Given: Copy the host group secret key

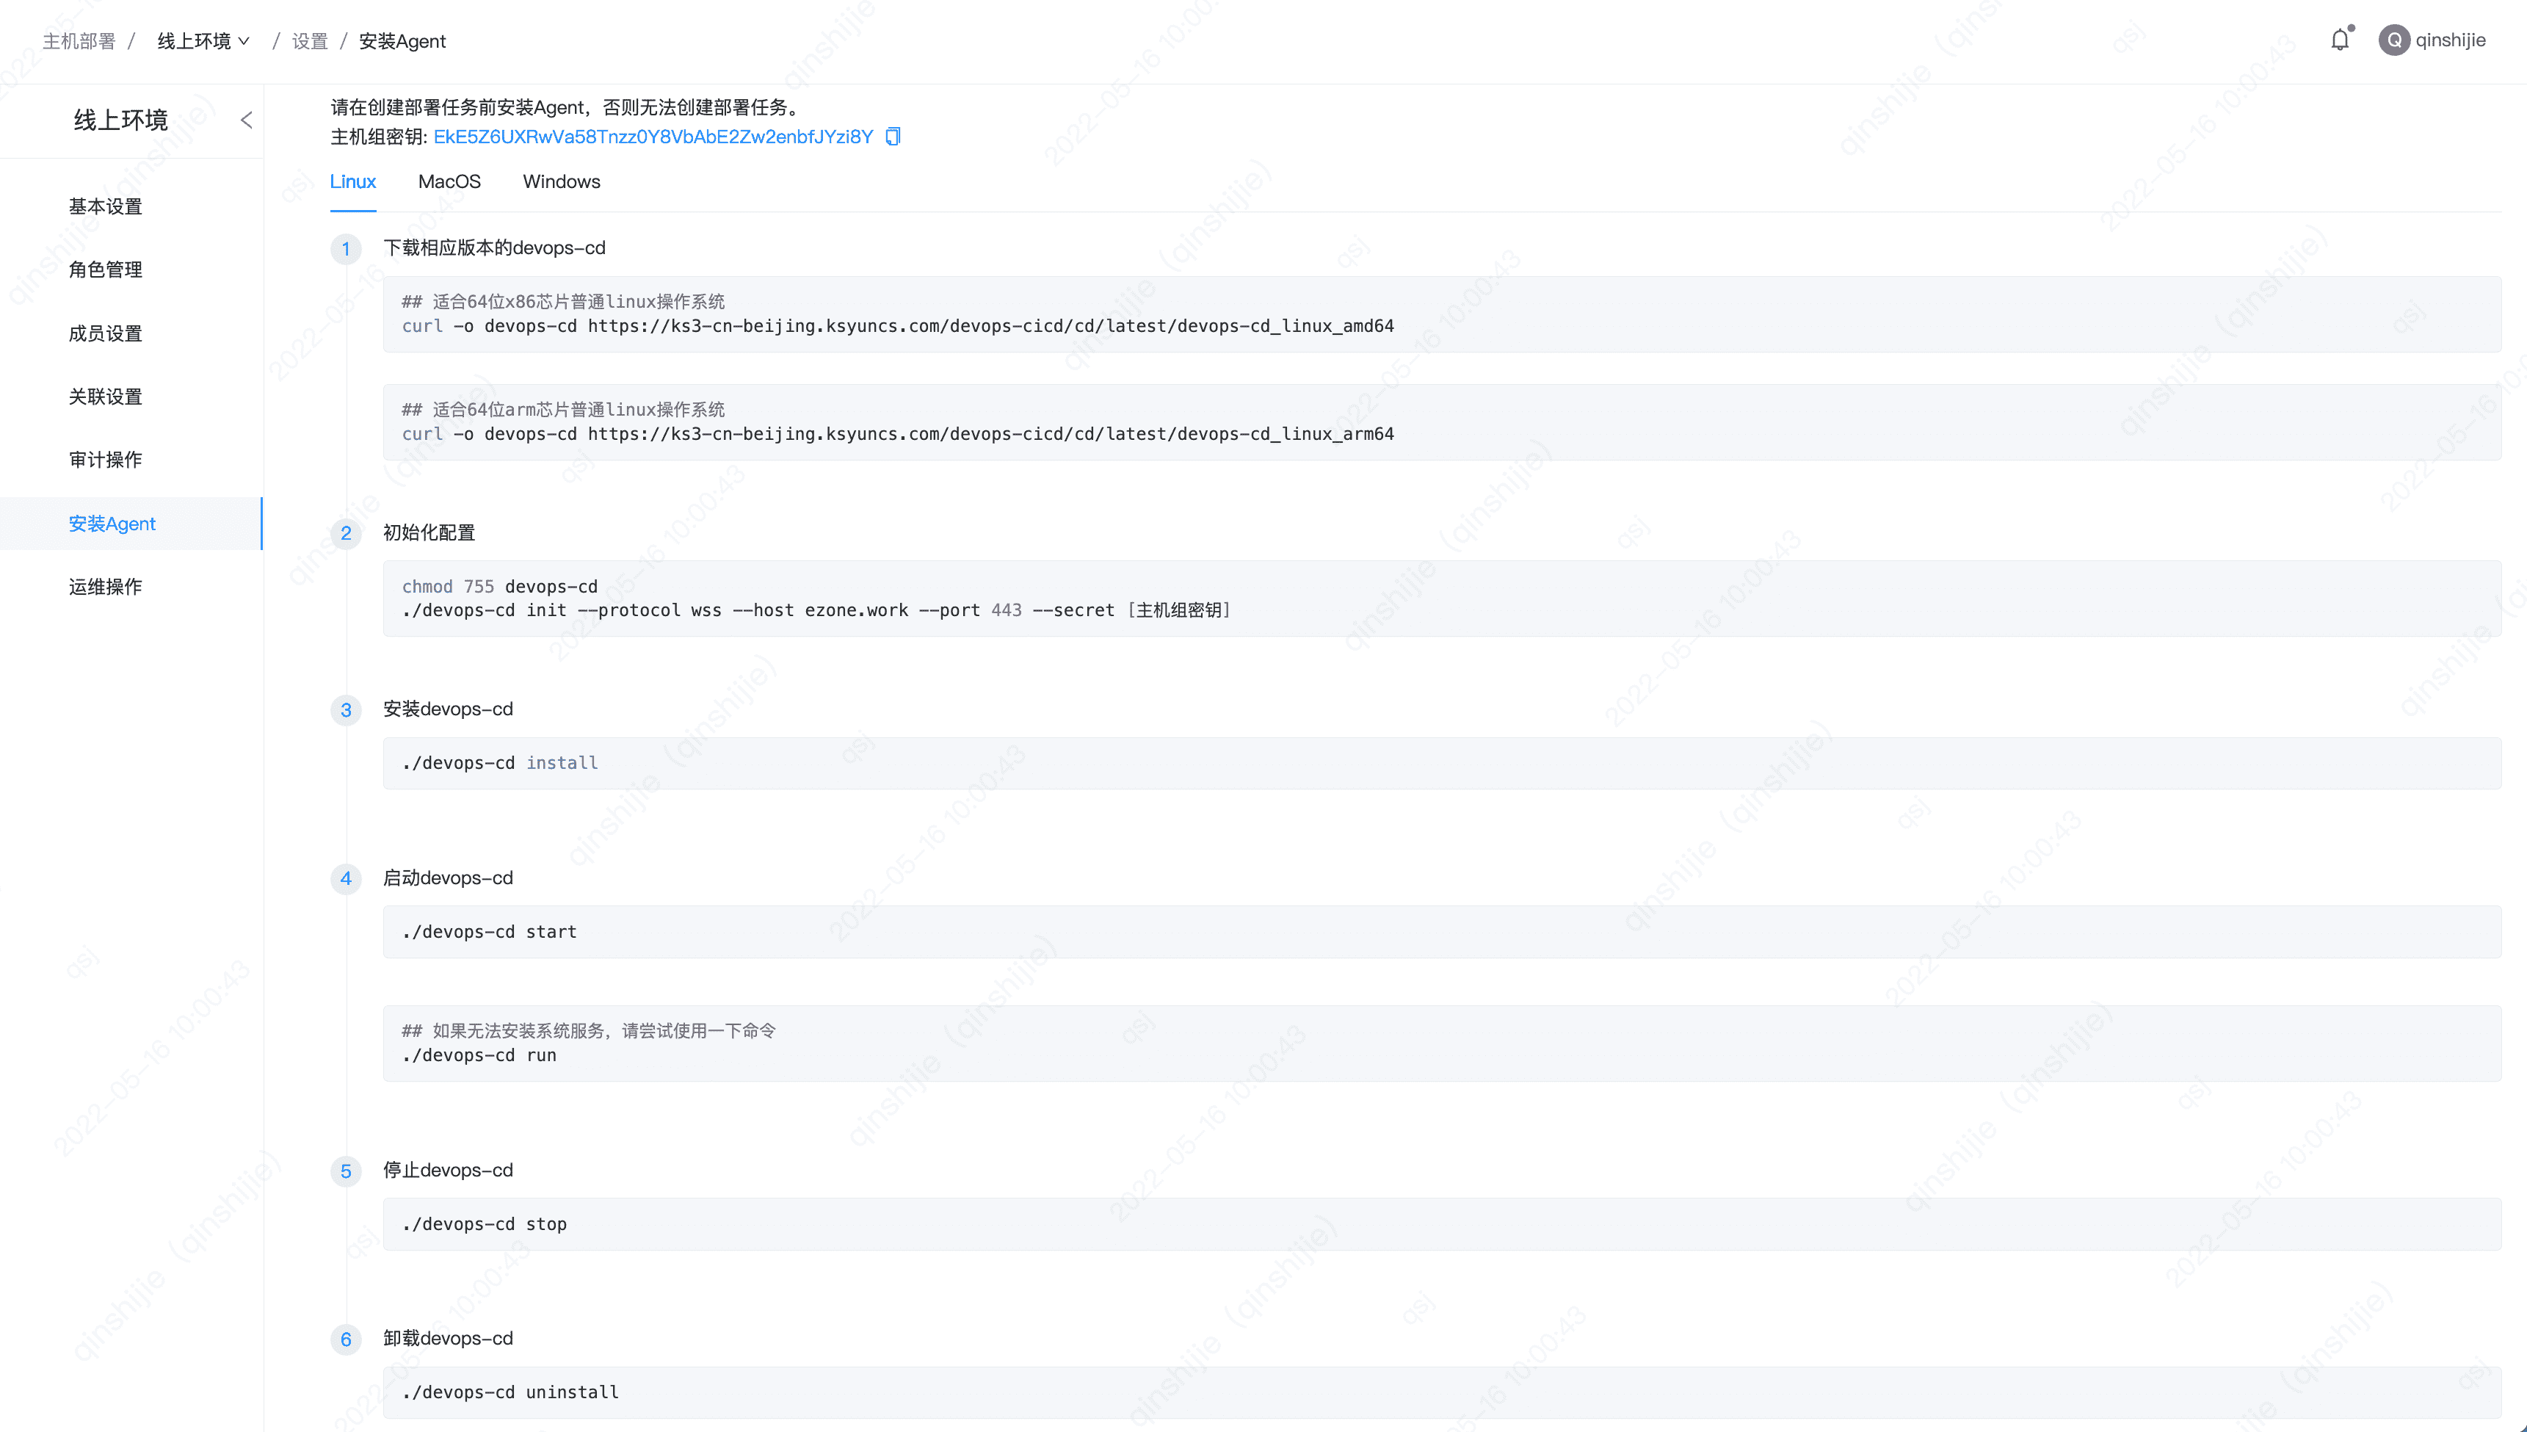Looking at the screenshot, I should 893,137.
